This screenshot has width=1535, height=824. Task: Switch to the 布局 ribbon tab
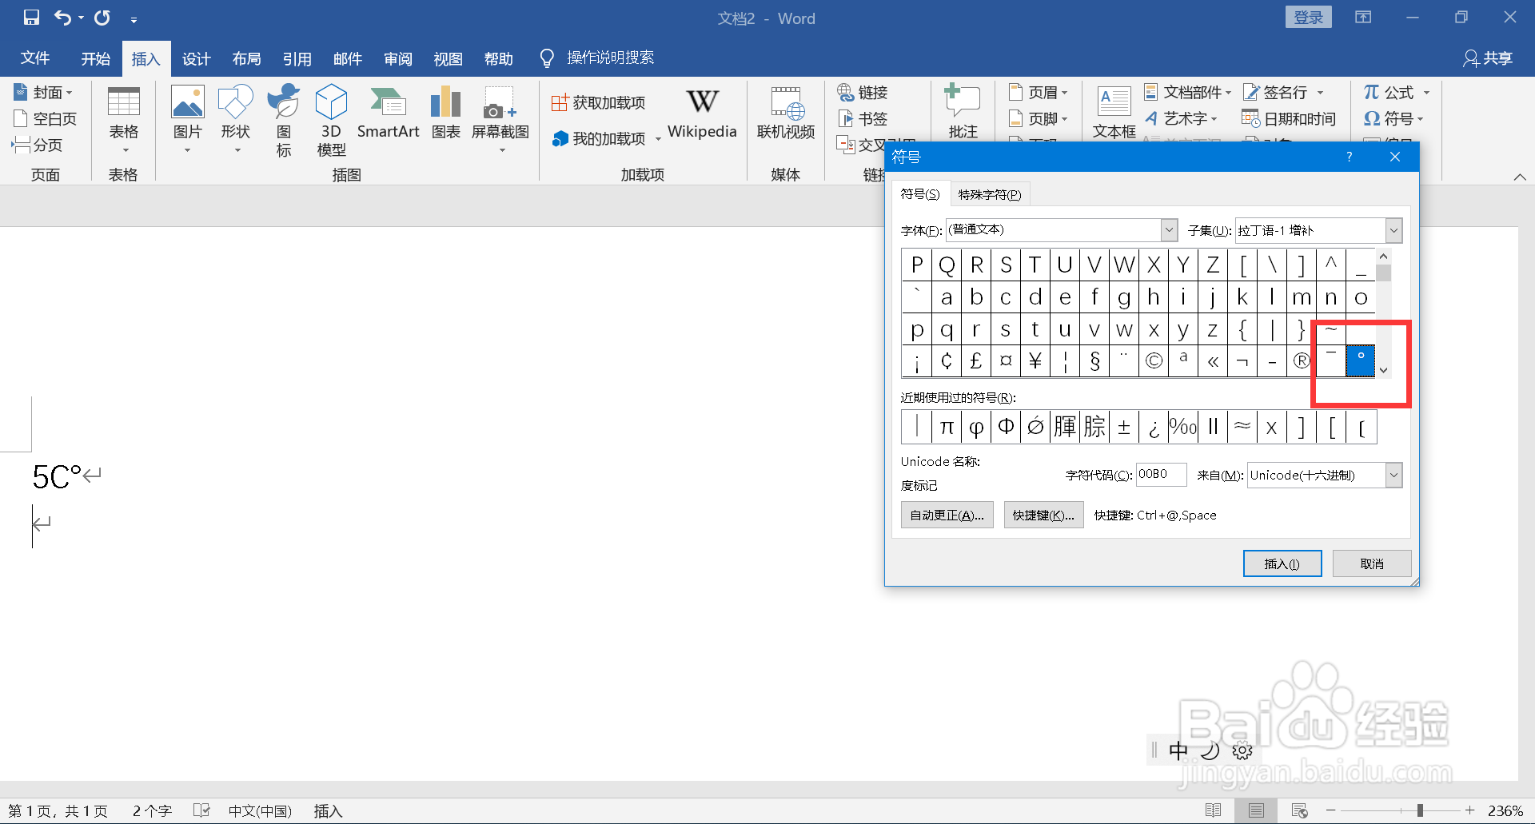pos(246,58)
